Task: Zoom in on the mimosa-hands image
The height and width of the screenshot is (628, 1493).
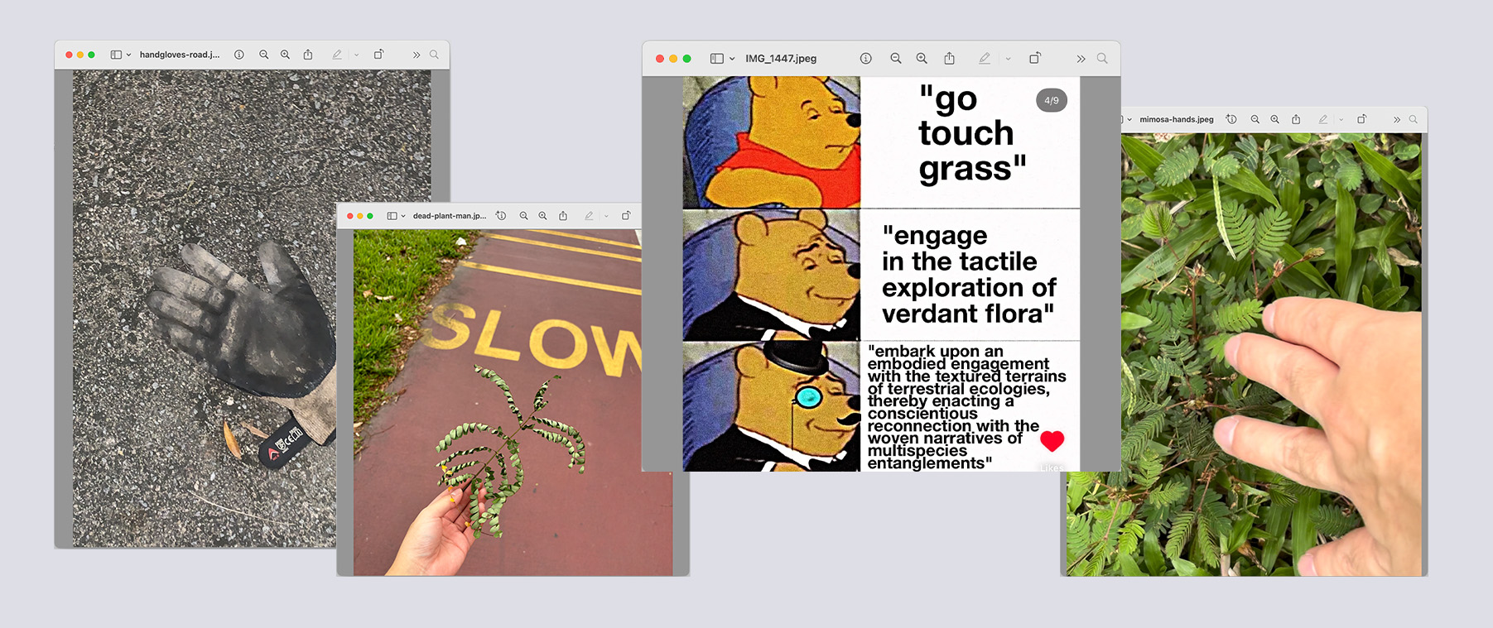Action: [1275, 119]
